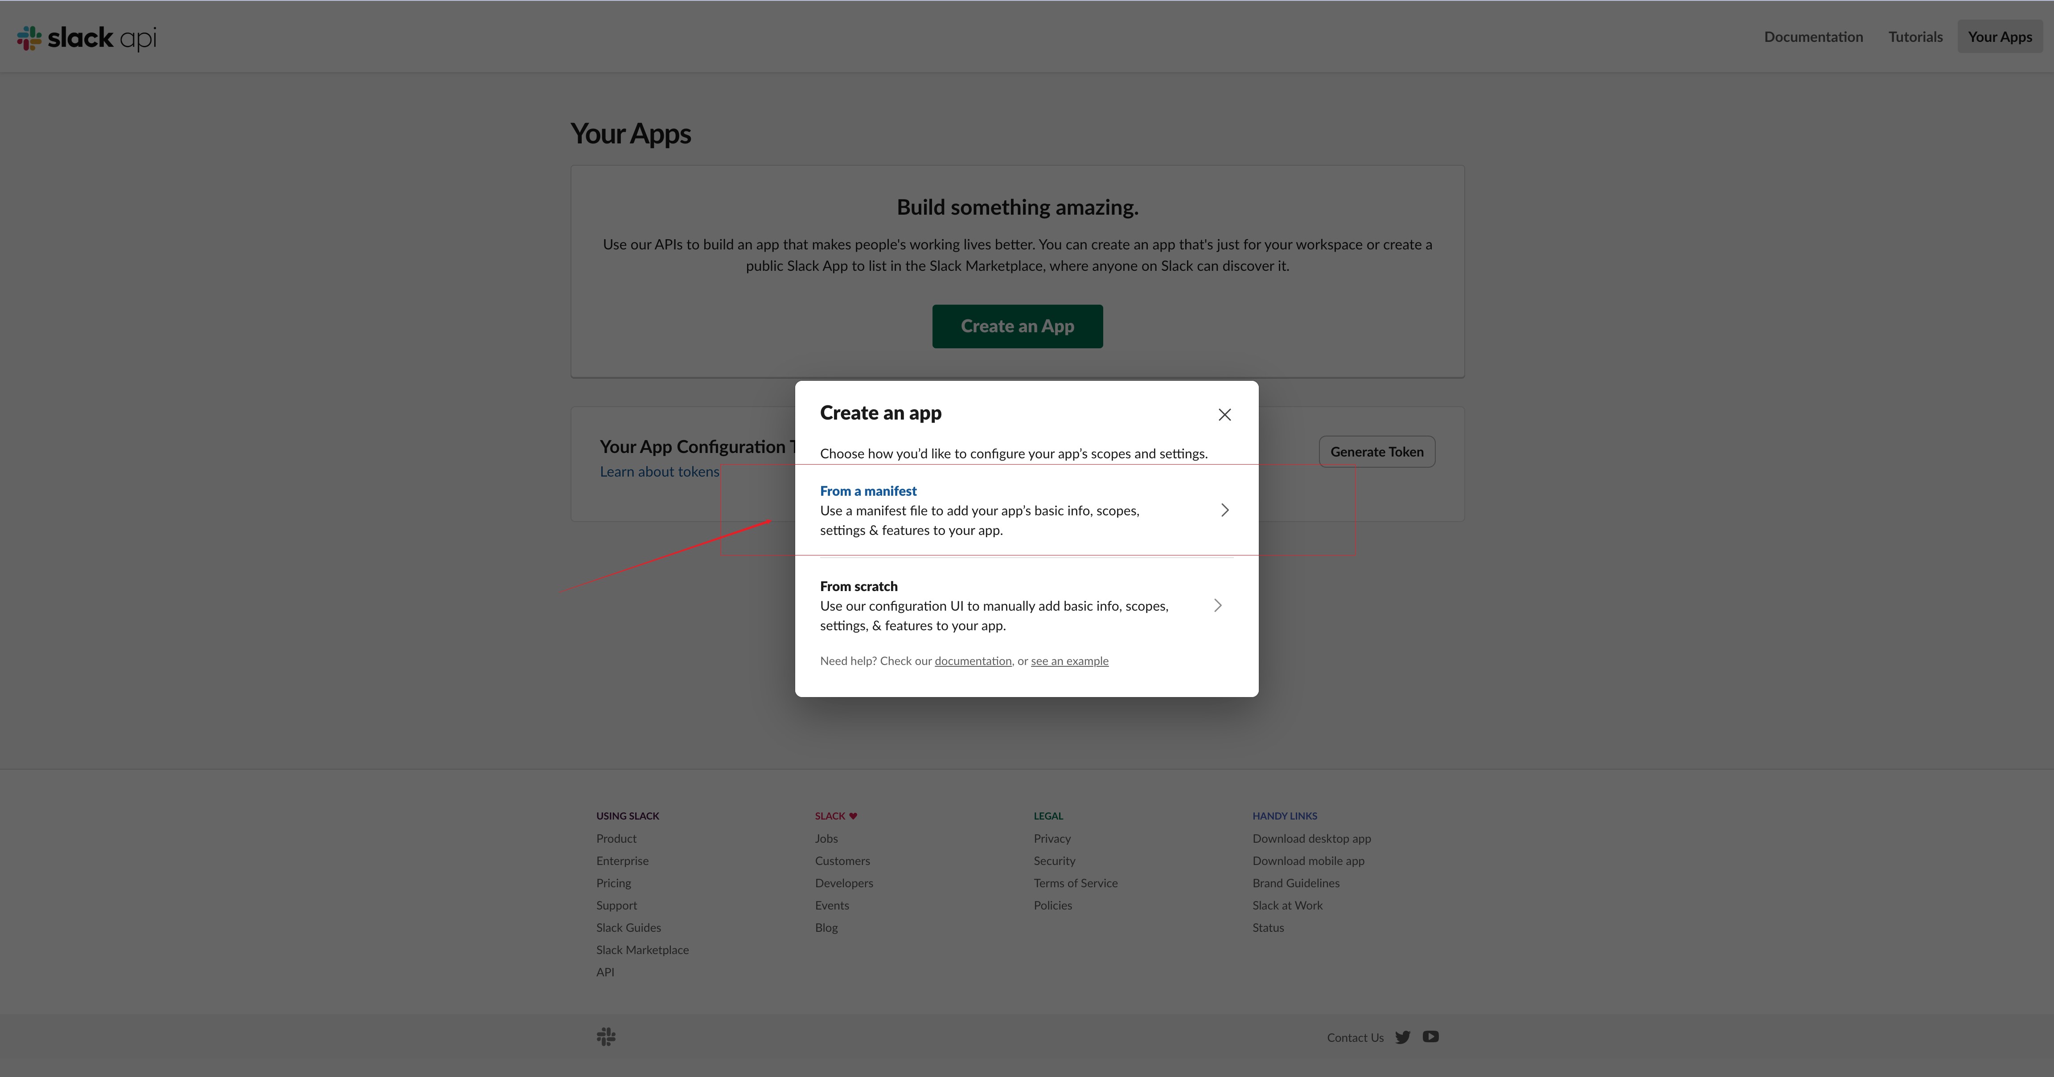
Task: Expand the From a manifest chevron
Action: [1225, 510]
